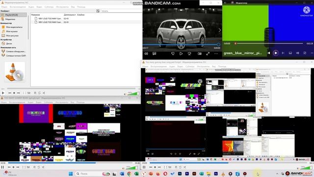314x177 pixels.
Task: Toggle loop mode in the top-left VLC window
Action: (39, 93)
